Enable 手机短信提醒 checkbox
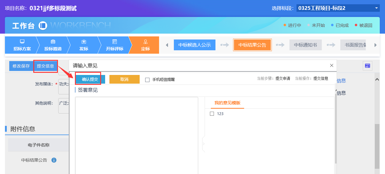The height and width of the screenshot is (174, 385). (147, 80)
